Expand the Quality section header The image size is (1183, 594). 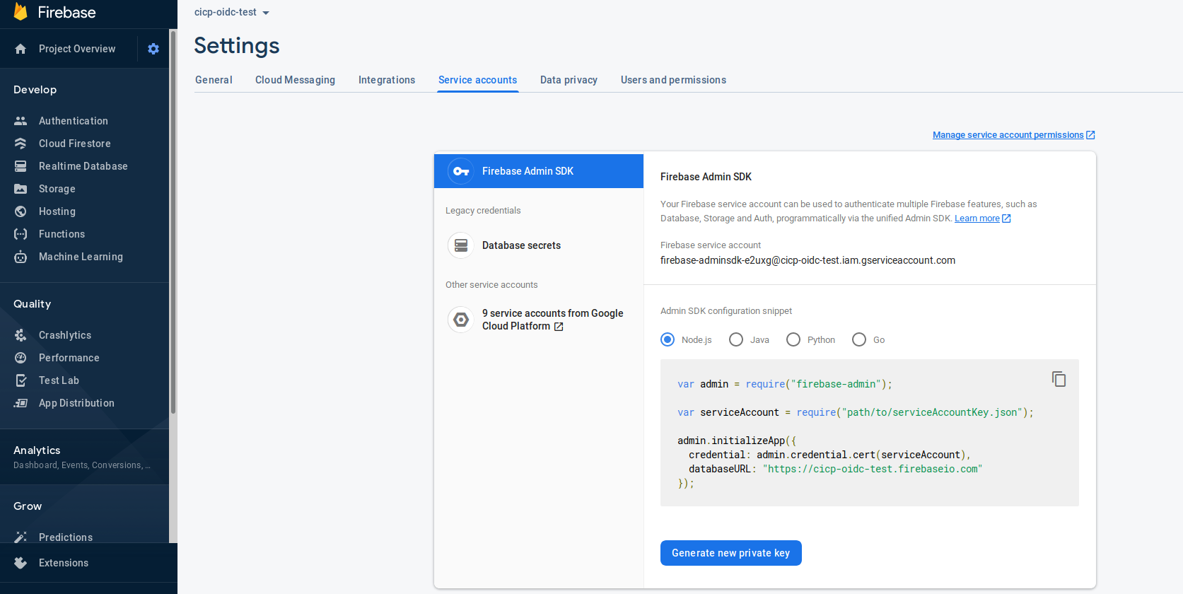32,304
